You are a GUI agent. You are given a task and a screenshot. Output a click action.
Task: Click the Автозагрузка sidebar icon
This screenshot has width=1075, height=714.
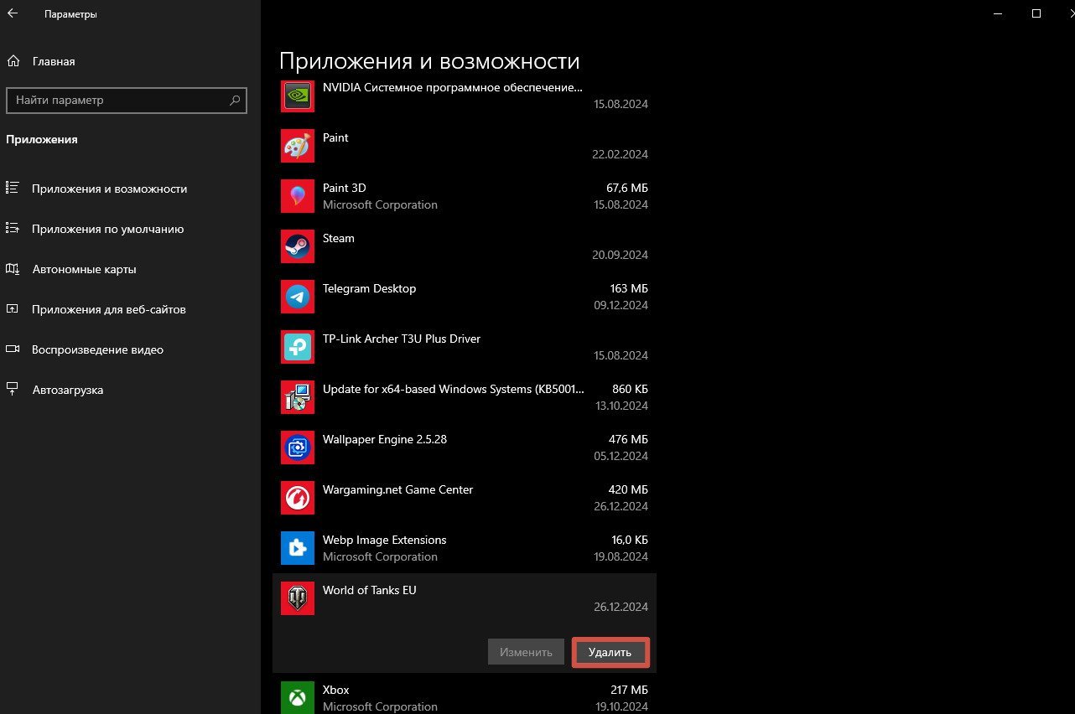(13, 390)
